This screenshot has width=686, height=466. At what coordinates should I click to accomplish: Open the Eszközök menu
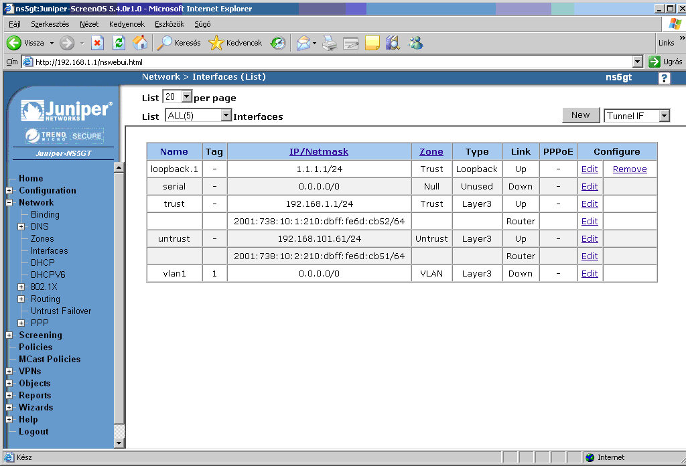point(169,24)
